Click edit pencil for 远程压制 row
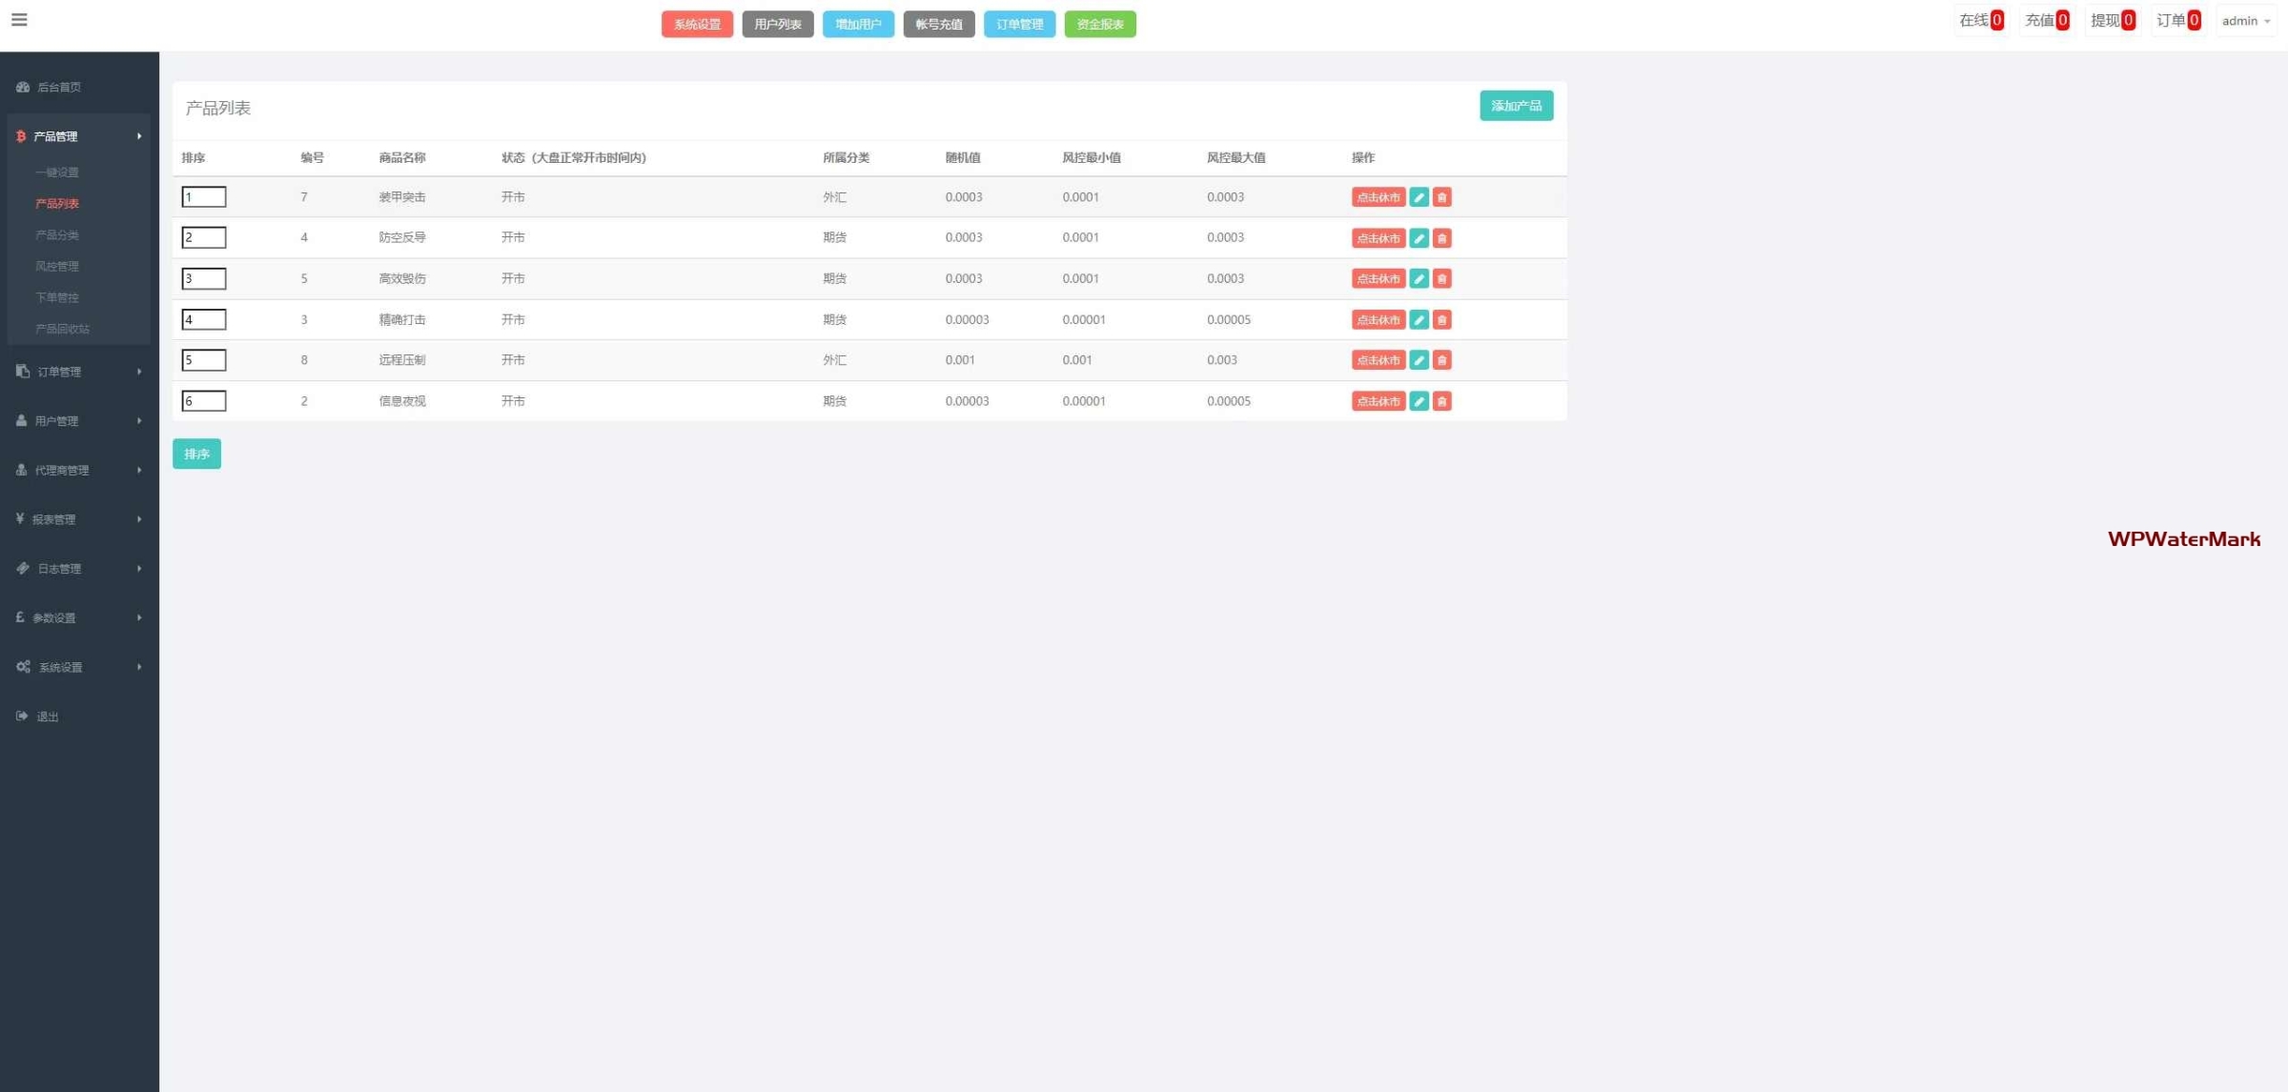 coord(1419,360)
